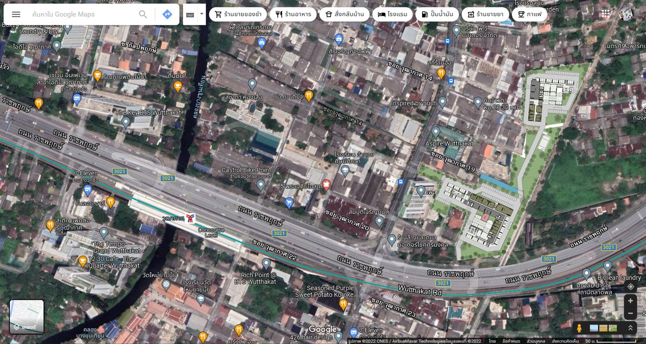Filter by สั่งกลับบ้าน chip

(x=344, y=15)
